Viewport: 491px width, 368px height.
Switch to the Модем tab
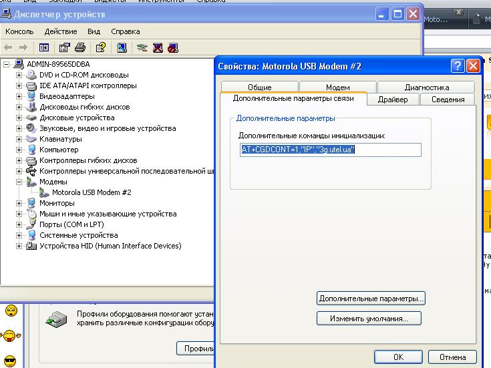pyautogui.click(x=337, y=87)
